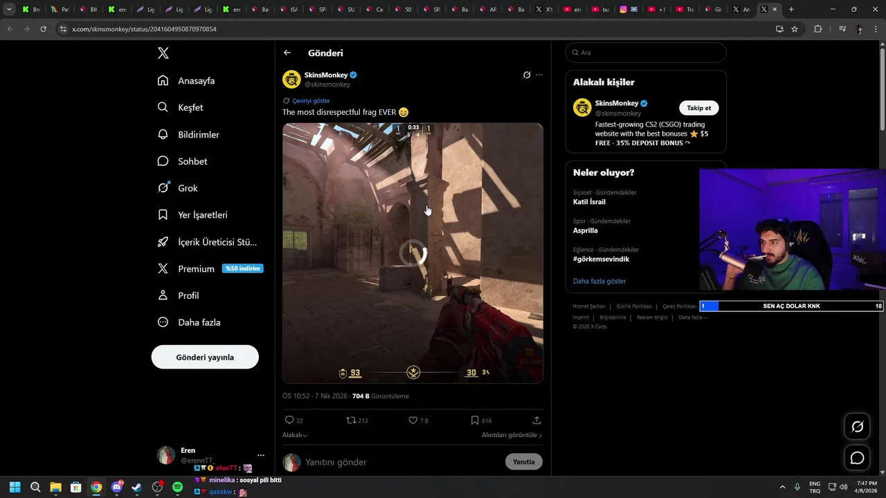Expand Daha fazla sidebar menu
The width and height of the screenshot is (886, 498).
click(188, 322)
